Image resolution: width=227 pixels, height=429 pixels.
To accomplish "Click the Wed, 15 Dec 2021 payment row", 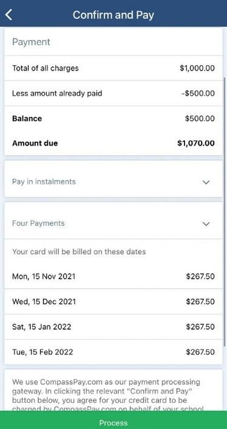I will 113,301.
